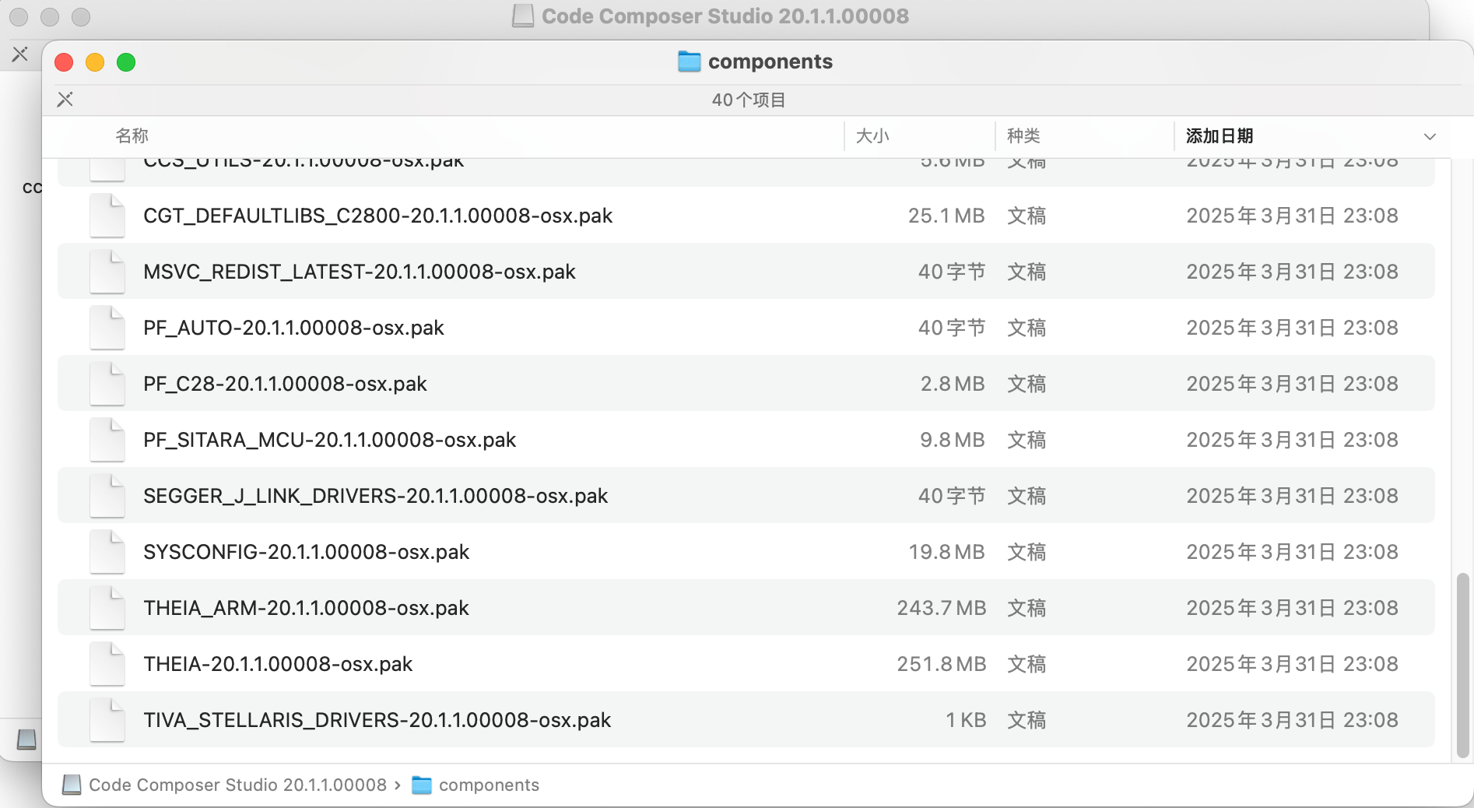Click the PF_AUTO file icon
Screen dimensions: 1474x808
point(107,328)
